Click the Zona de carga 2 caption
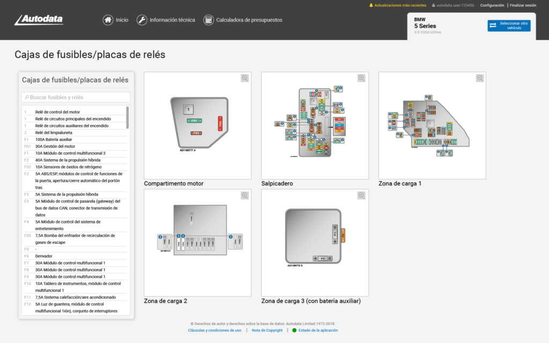This screenshot has width=549, height=343. pyautogui.click(x=165, y=301)
